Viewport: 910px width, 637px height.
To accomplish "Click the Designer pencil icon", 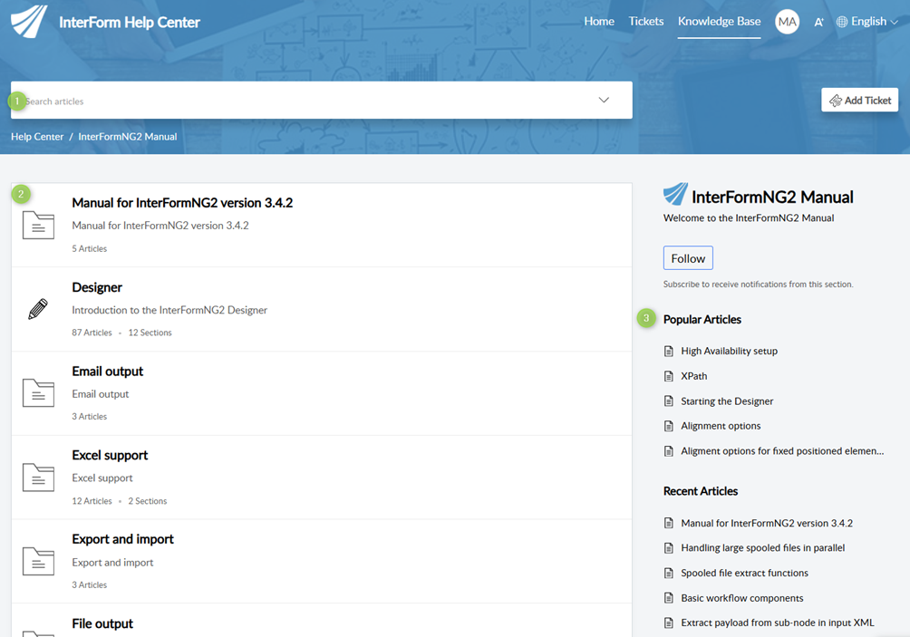I will pos(38,309).
